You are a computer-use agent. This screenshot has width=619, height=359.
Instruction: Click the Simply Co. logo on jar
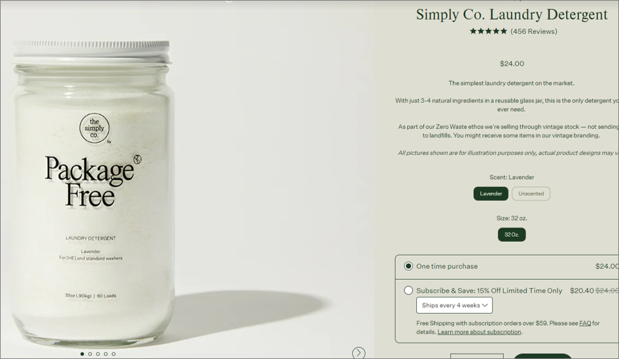coord(94,128)
